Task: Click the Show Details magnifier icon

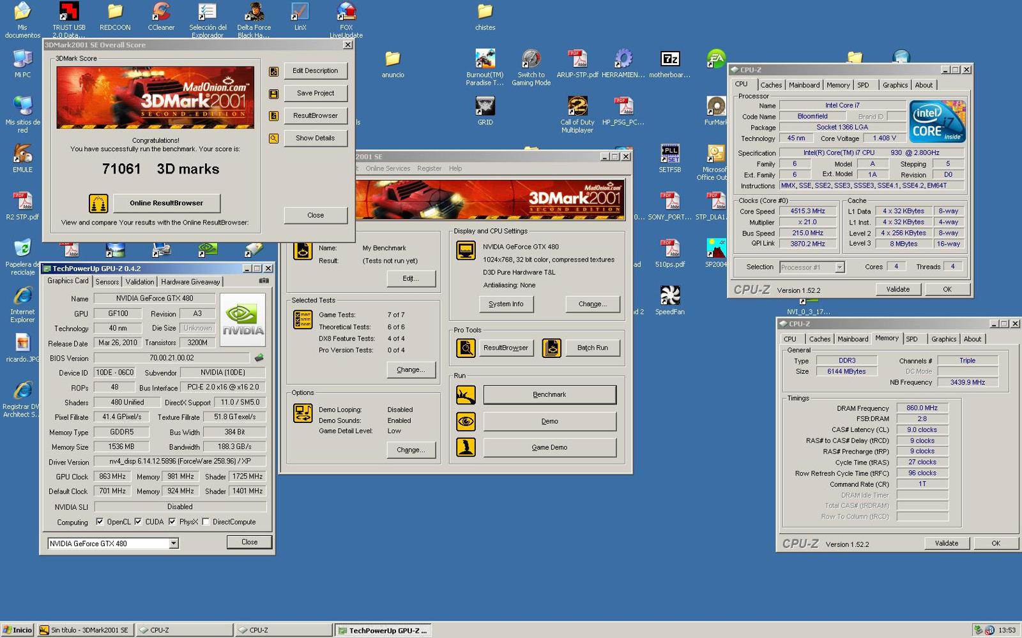Action: pyautogui.click(x=273, y=138)
